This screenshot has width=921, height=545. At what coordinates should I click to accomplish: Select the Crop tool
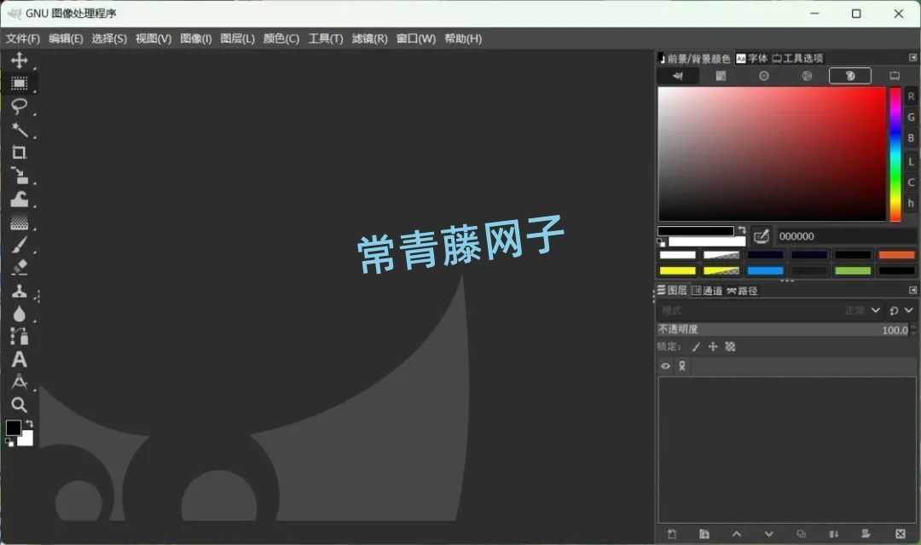point(19,153)
